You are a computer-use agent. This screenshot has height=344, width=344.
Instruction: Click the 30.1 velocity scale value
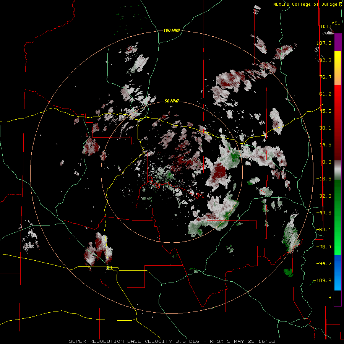click(x=325, y=128)
